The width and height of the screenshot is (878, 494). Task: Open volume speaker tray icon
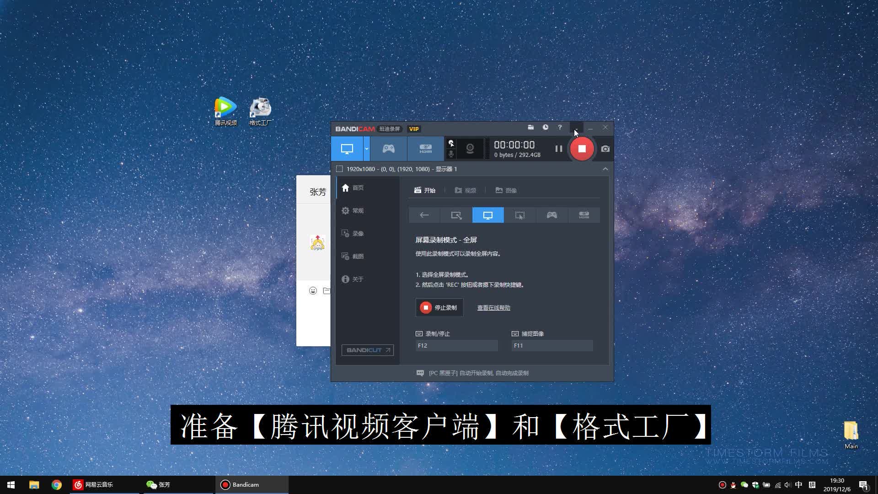(788, 485)
